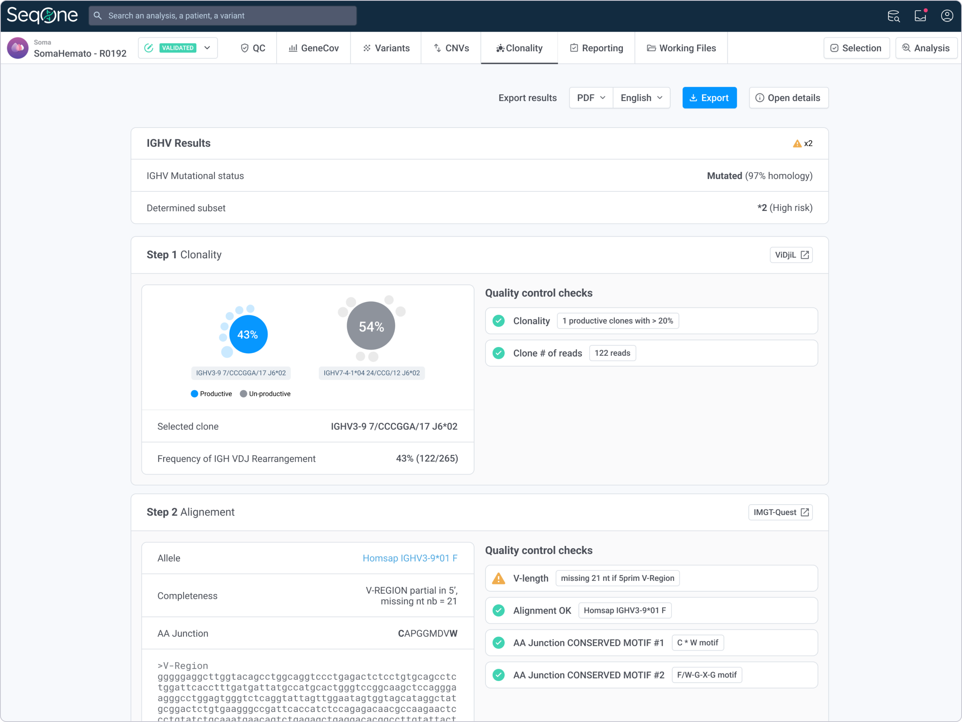Viewport: 962px width, 722px height.
Task: Expand the VALIDATED status dropdown
Action: click(207, 48)
